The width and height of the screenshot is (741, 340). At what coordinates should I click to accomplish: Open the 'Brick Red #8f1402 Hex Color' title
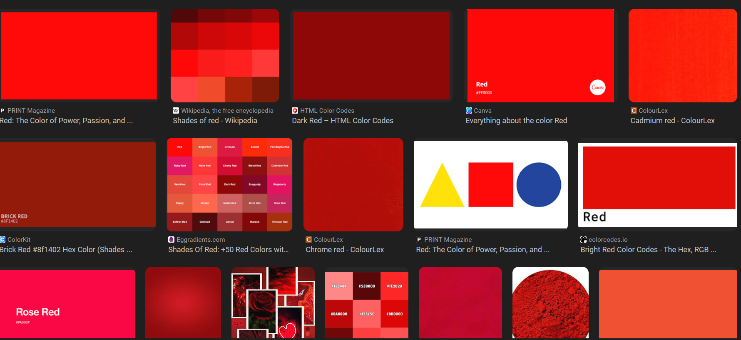coord(66,250)
